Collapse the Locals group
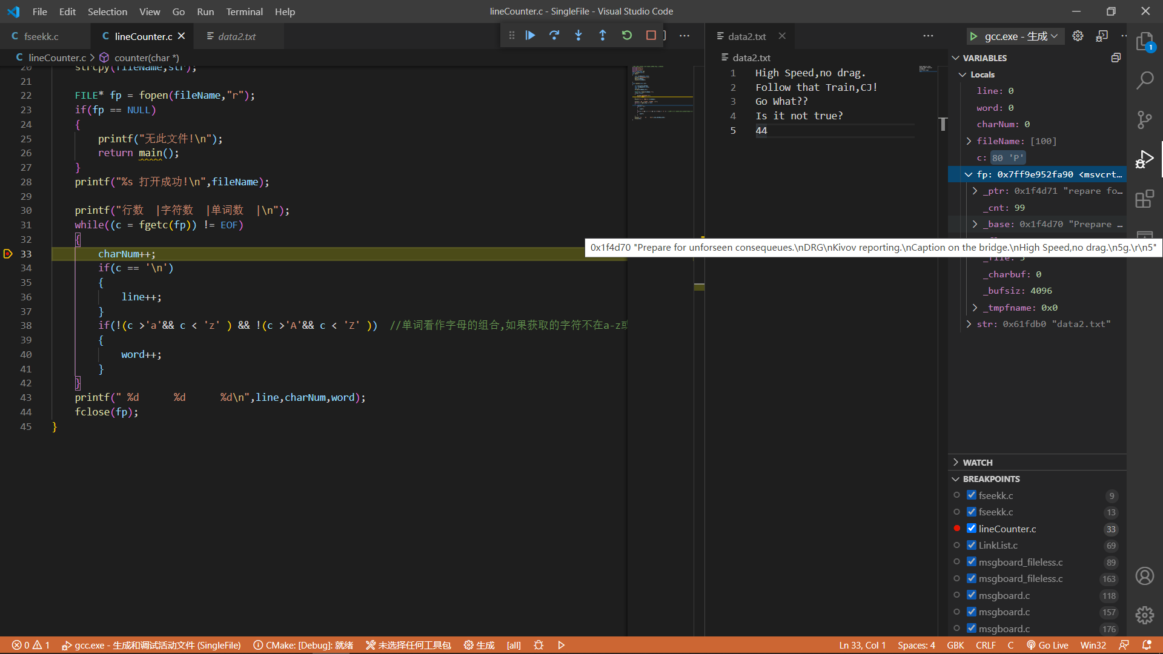Screen dimensions: 1163x654 coord(963,74)
